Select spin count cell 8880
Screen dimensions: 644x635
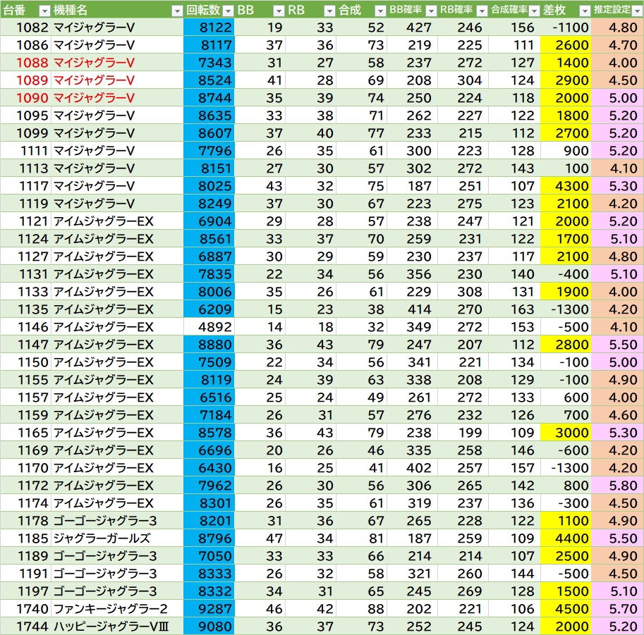point(209,345)
